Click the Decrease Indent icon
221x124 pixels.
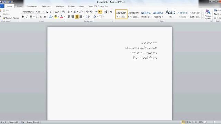click(x=87, y=12)
